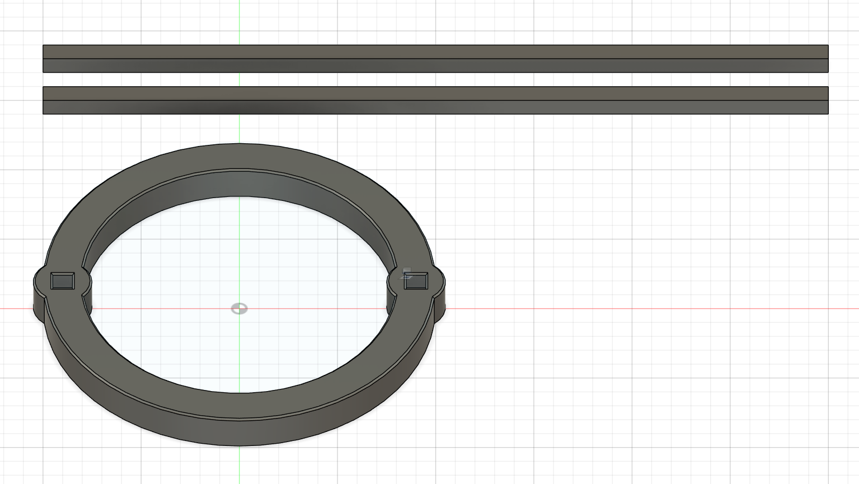Select the red horizontal axis line

pos(644,308)
